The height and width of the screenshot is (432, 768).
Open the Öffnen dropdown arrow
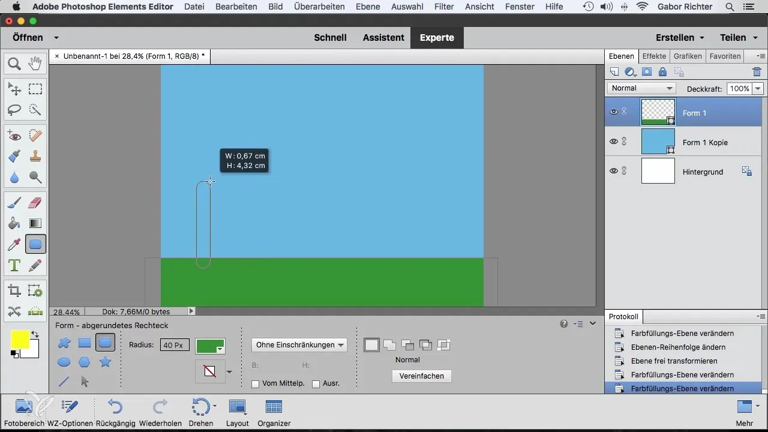click(x=56, y=37)
